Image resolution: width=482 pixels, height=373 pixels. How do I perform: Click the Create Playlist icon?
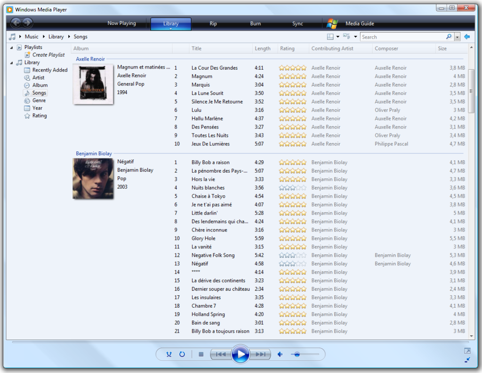coord(28,55)
